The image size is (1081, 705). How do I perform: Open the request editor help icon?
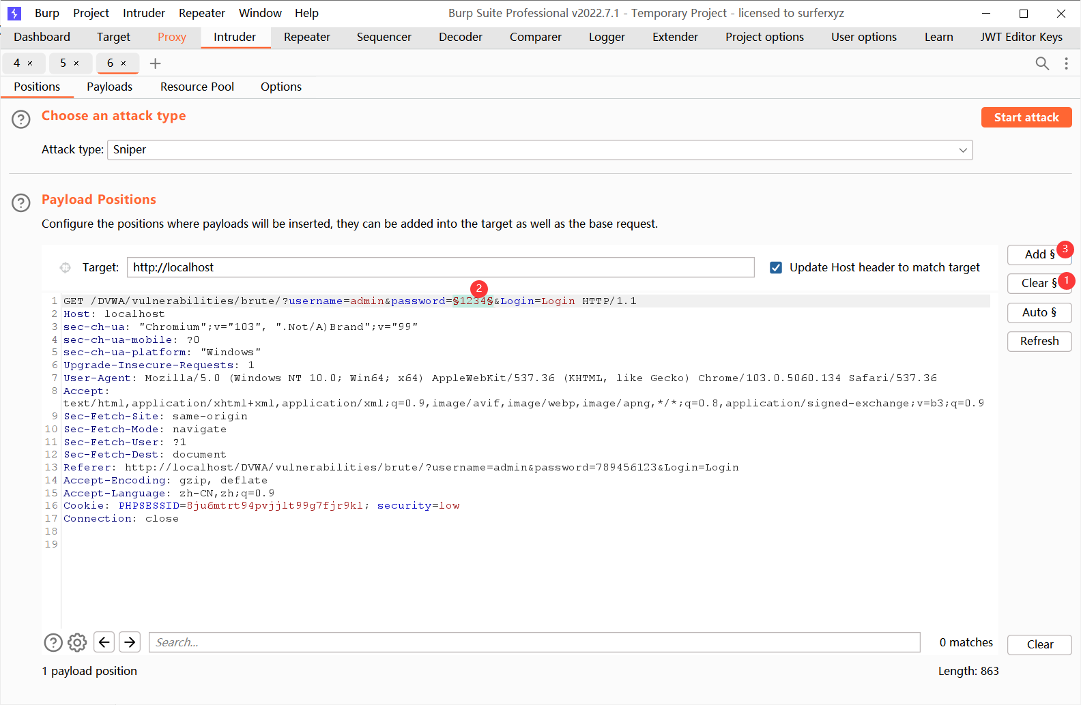[x=53, y=642]
